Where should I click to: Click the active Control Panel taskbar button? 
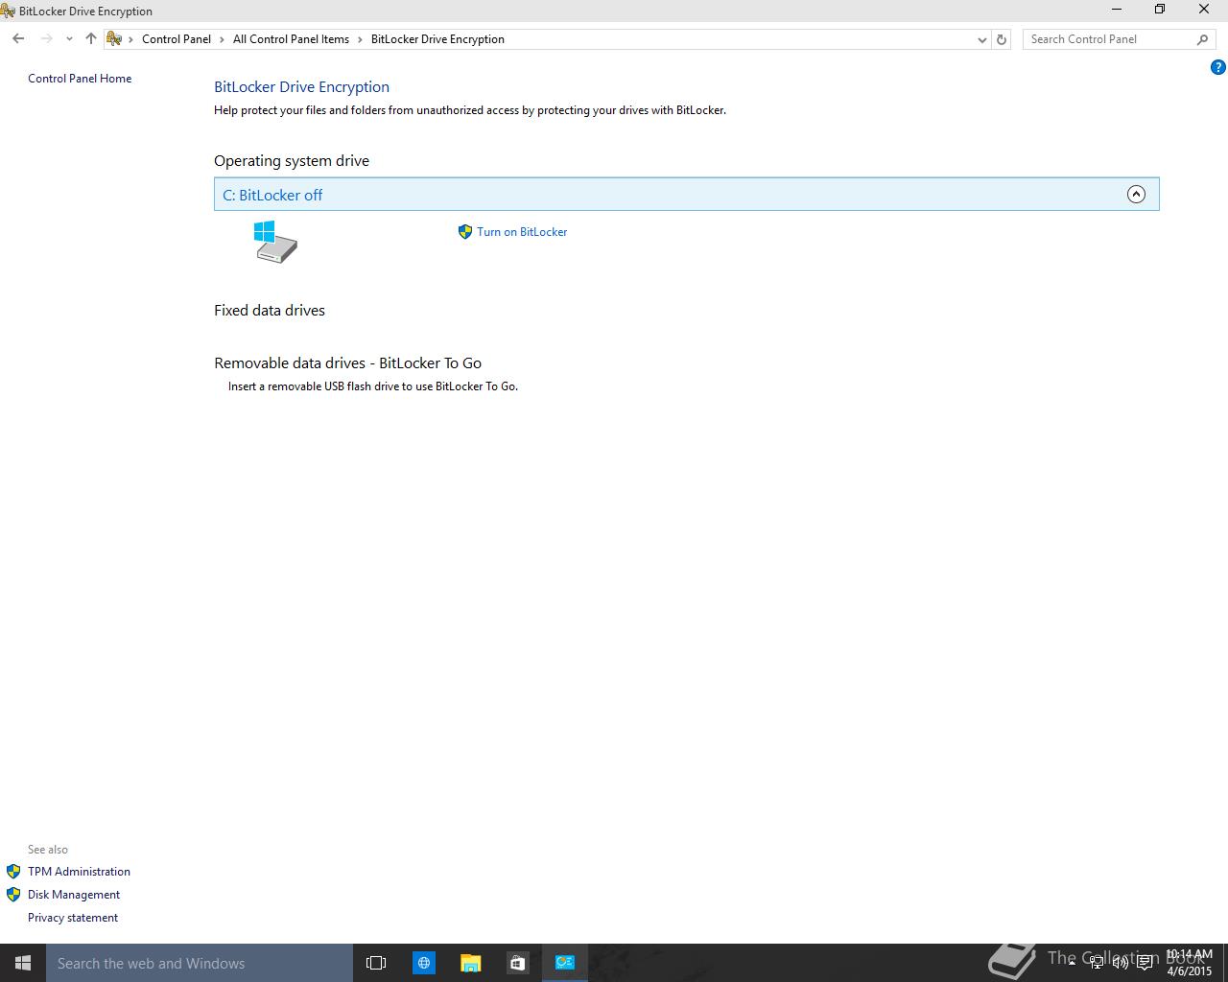click(565, 963)
